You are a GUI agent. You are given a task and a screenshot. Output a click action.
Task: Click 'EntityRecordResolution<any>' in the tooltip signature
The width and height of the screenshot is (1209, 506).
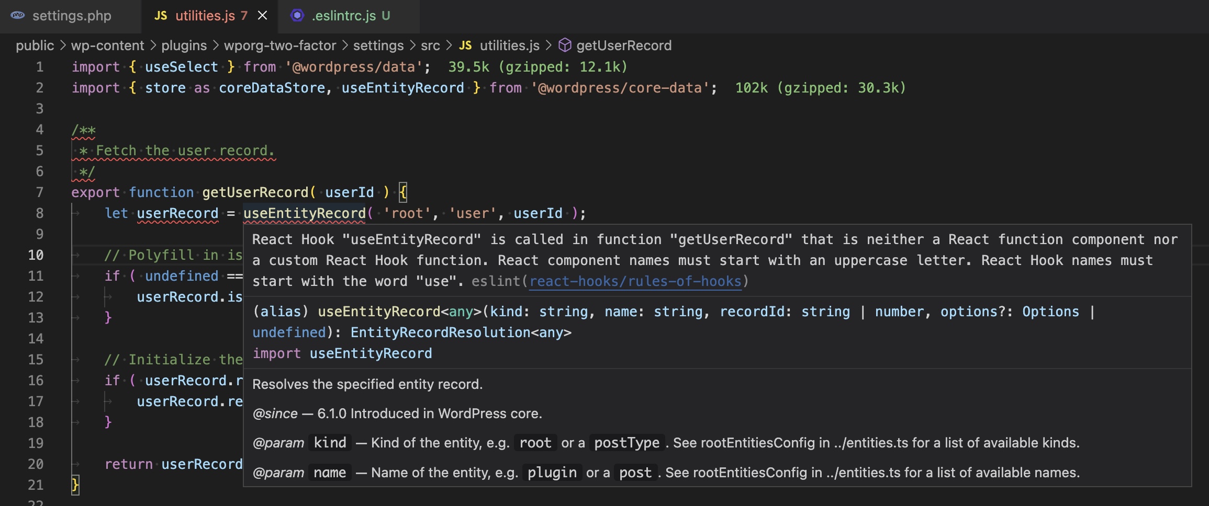click(461, 332)
